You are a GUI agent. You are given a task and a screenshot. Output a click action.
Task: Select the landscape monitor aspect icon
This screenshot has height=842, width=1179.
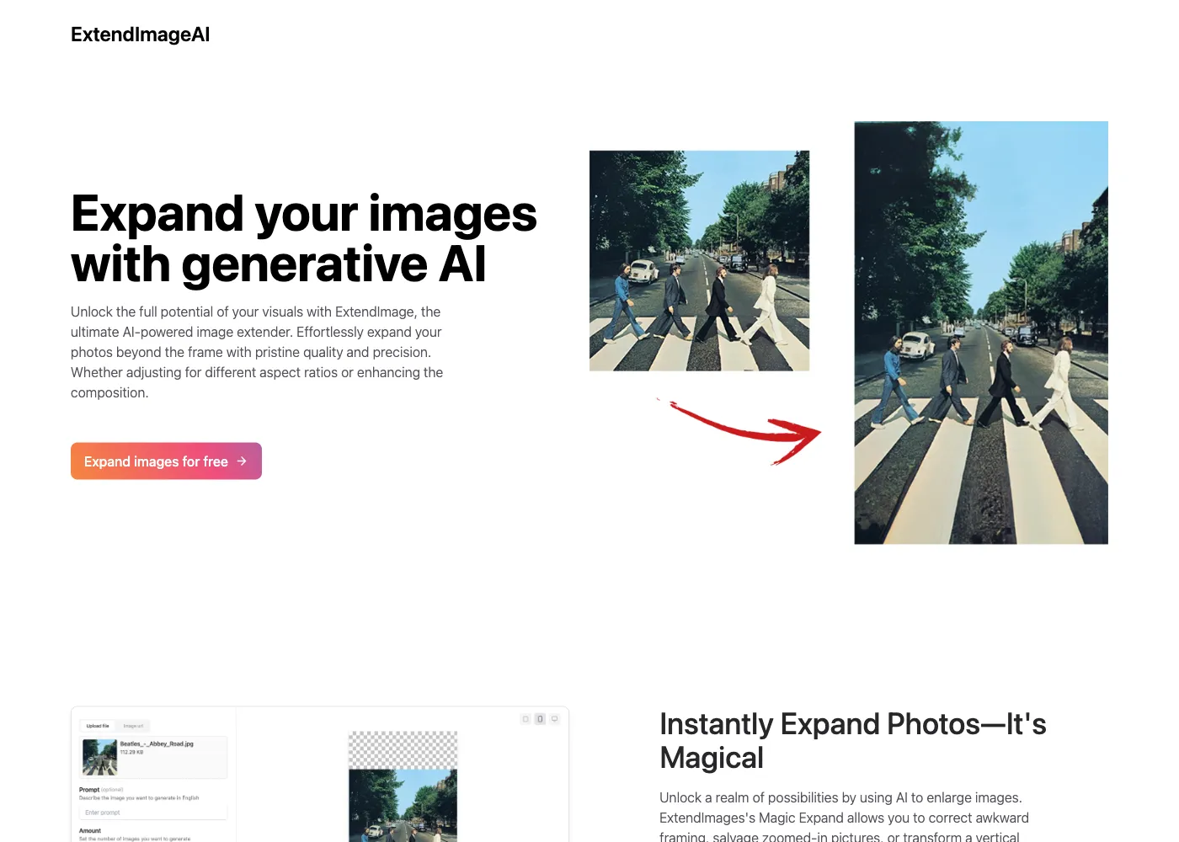click(x=554, y=719)
